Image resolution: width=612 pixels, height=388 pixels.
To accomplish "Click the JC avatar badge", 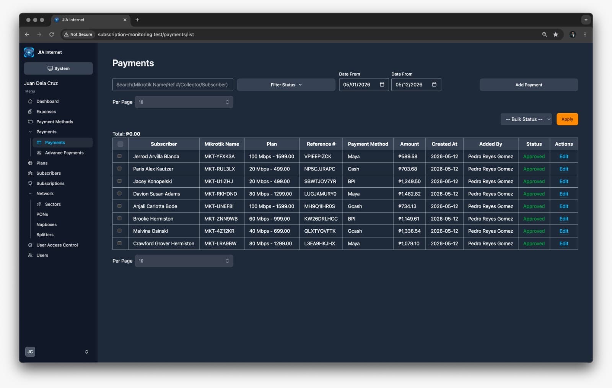I will click(30, 352).
